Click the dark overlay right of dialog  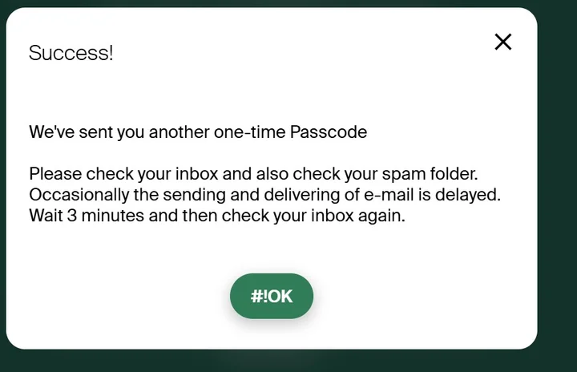(x=558, y=184)
